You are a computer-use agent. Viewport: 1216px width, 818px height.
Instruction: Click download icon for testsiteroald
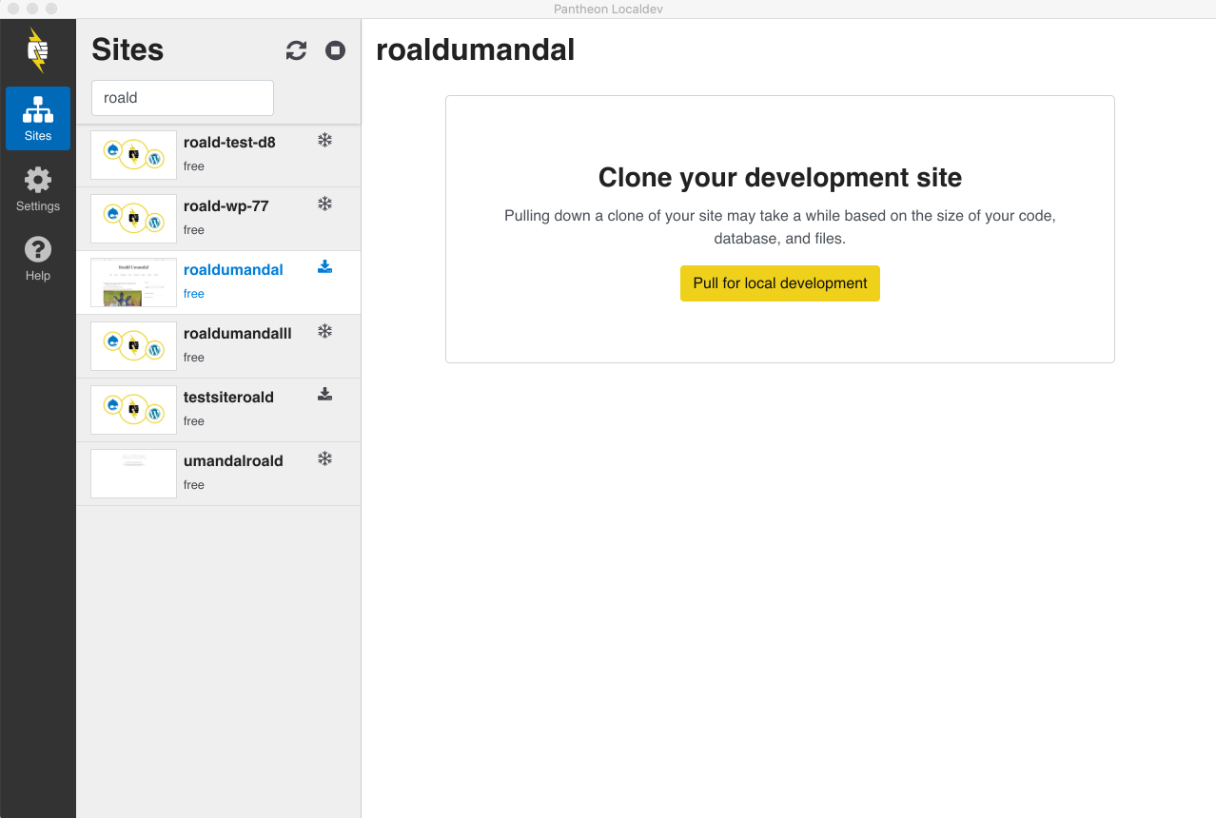[324, 395]
